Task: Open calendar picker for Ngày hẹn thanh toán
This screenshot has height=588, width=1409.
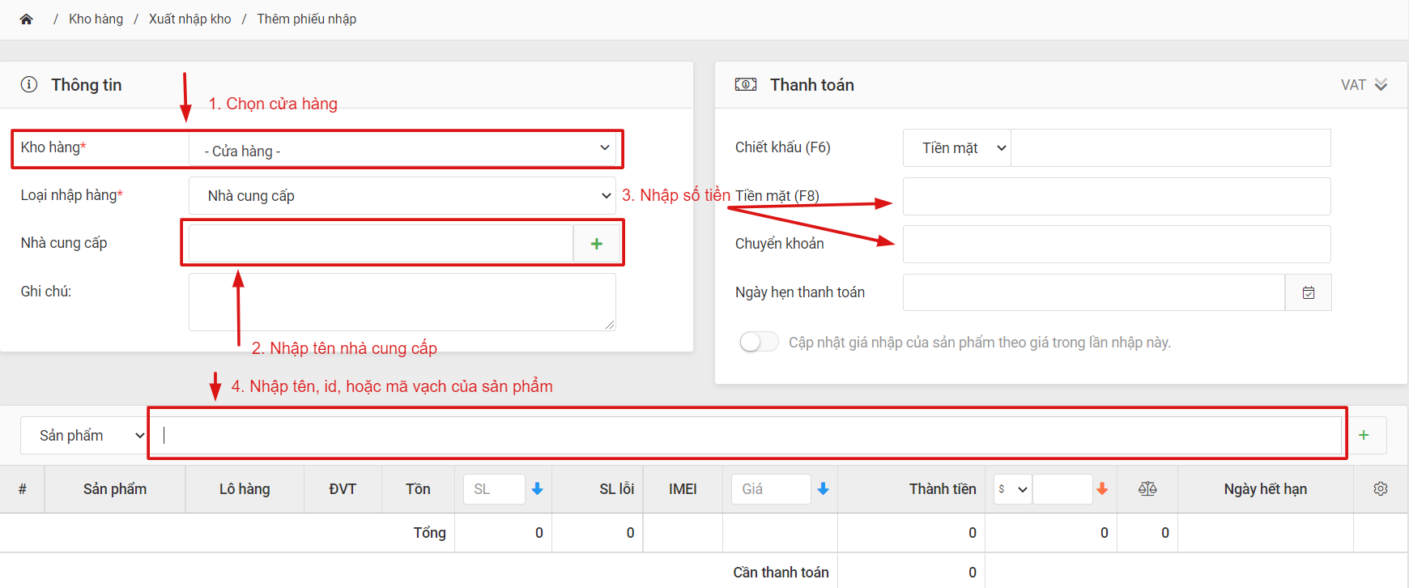Action: point(1308,292)
